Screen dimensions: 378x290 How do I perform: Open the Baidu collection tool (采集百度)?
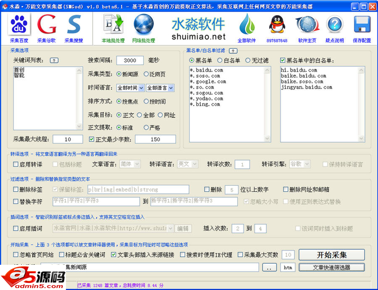click(x=19, y=28)
